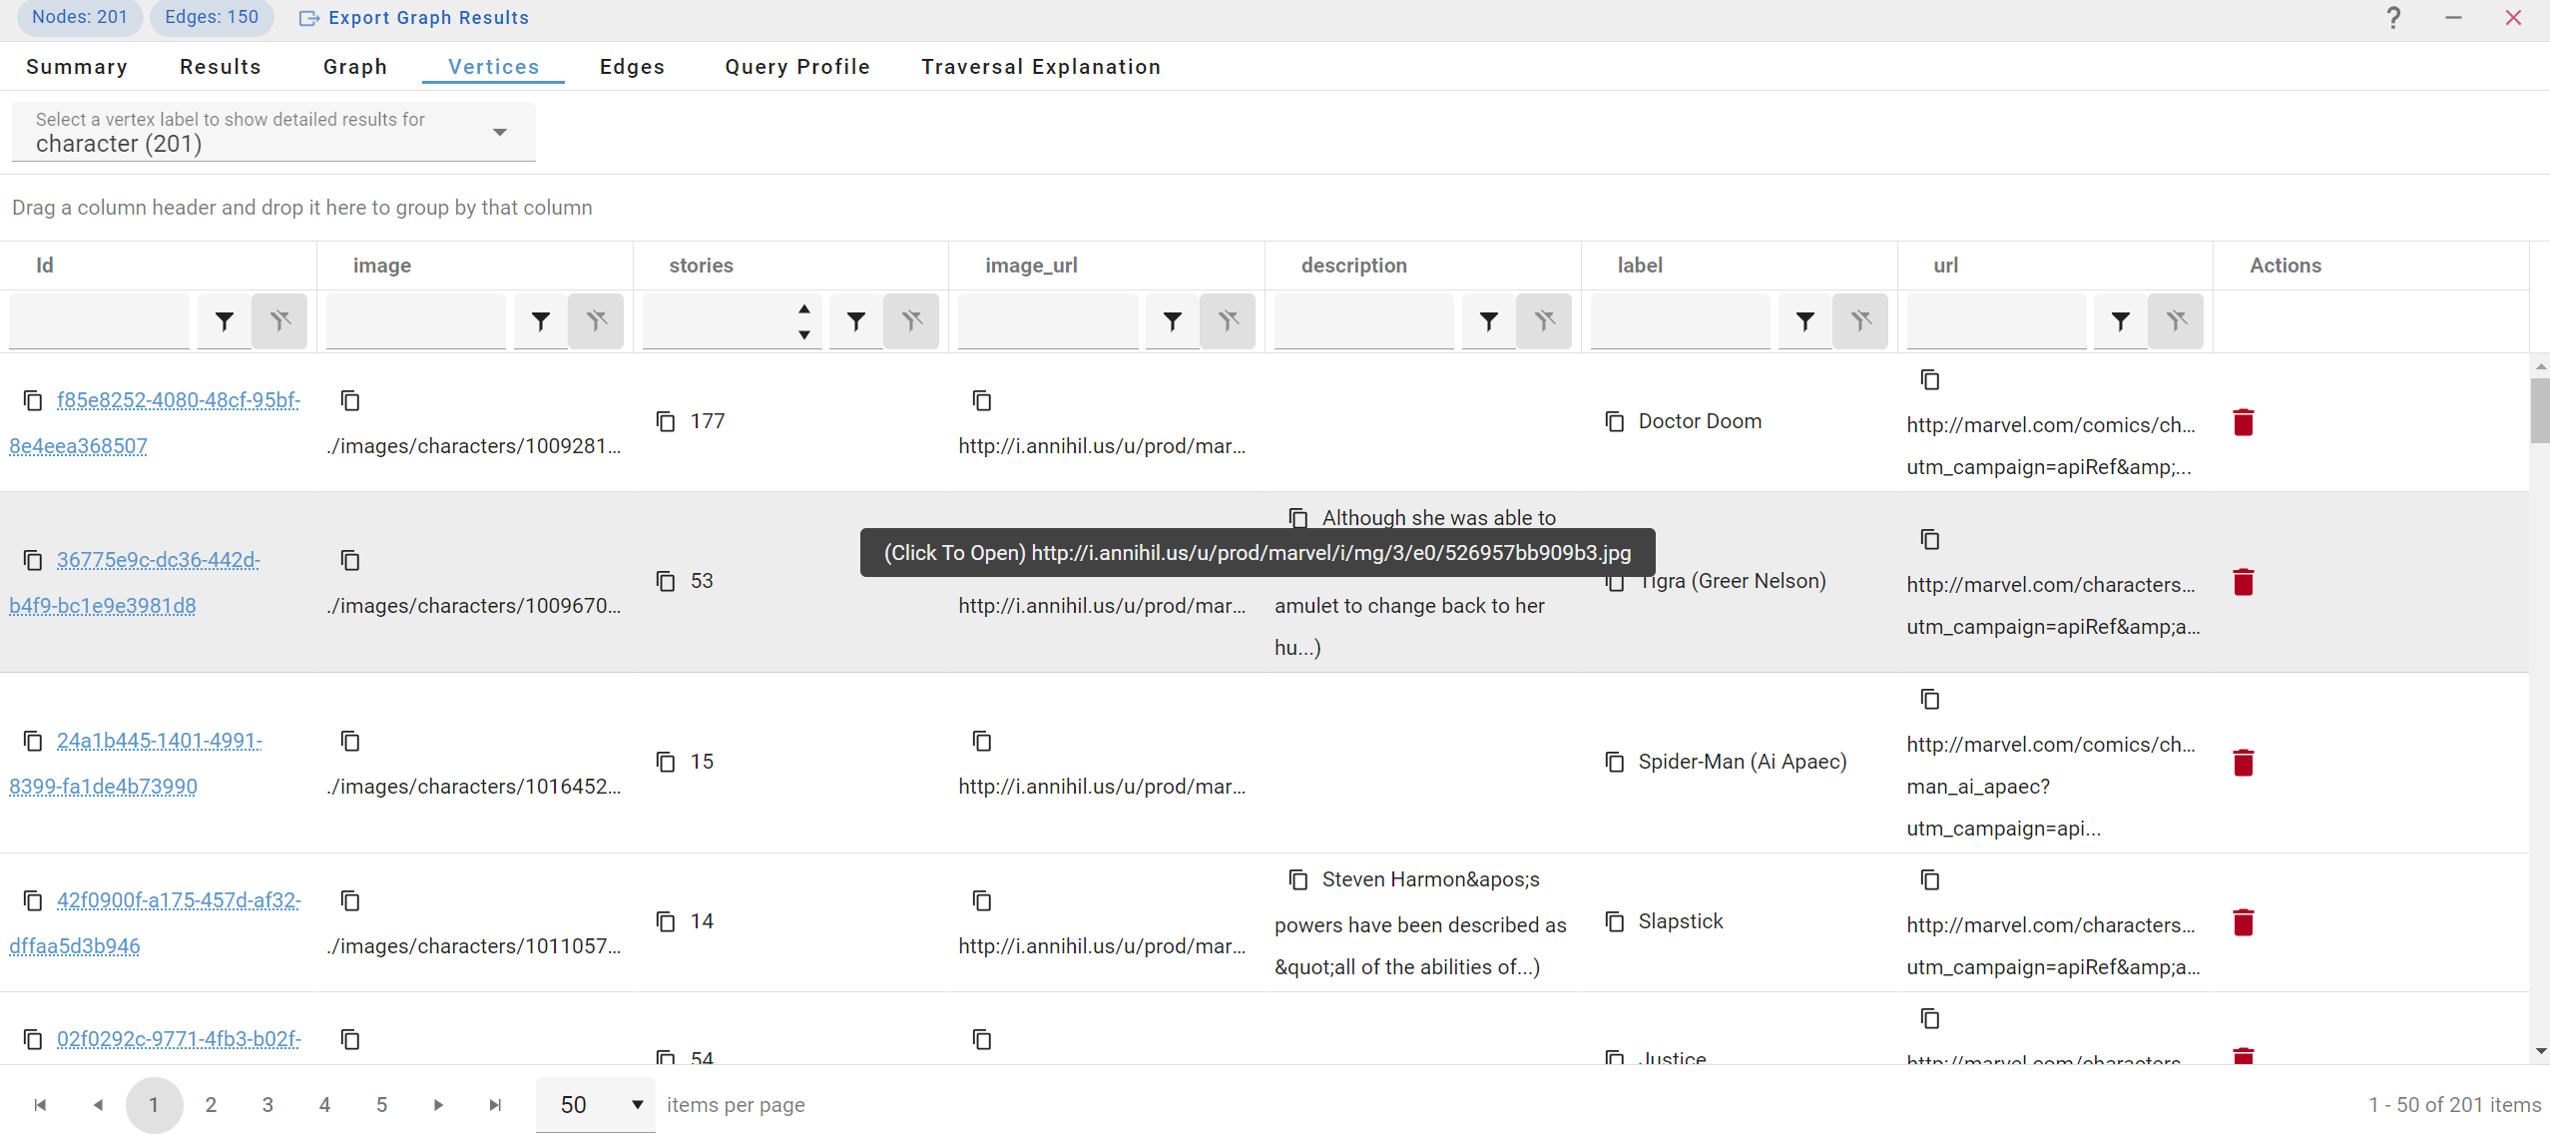Delete the Spider-Man (Ai Apaec) vertex
The height and width of the screenshot is (1142, 2550).
click(x=2244, y=763)
